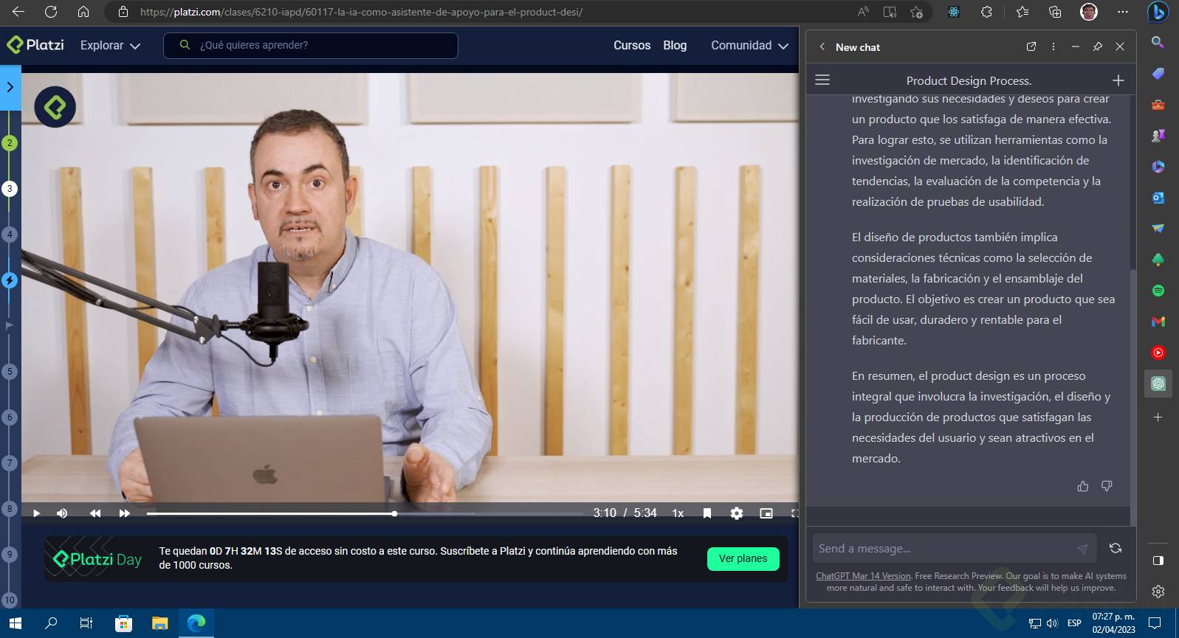Open the ChatGPT Mar 14 Version link
Screen dimensions: 1179x638
coord(863,576)
